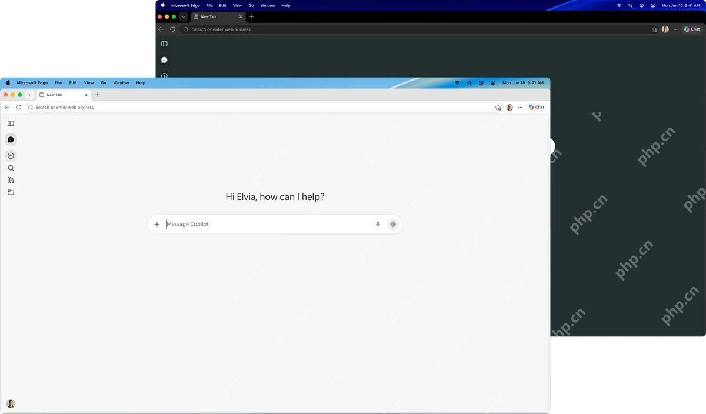706x414 pixels.
Task: Open Apple menu in front menu bar
Action: (x=8, y=83)
